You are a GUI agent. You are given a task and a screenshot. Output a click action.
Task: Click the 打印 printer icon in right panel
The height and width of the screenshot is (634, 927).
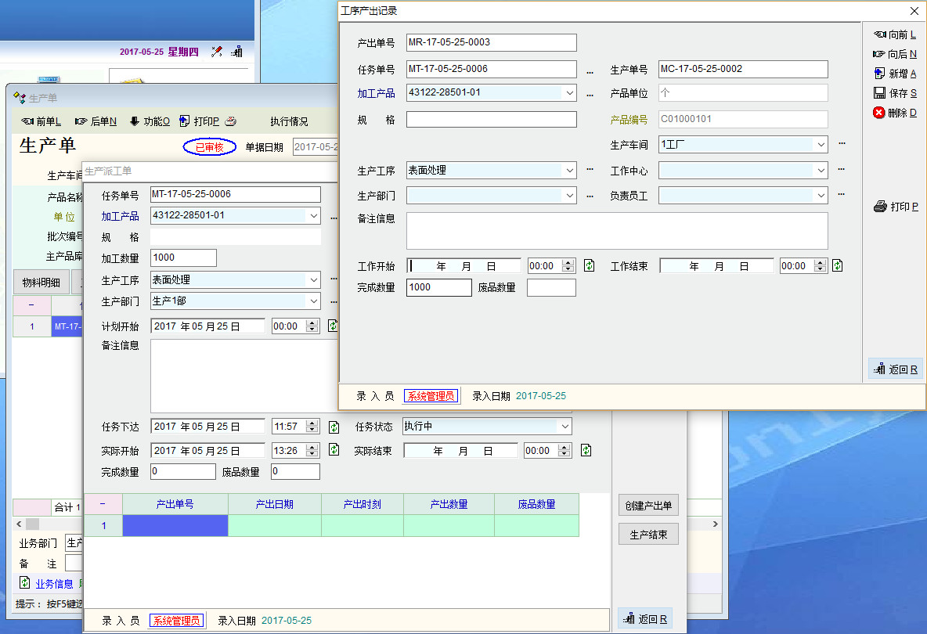880,207
